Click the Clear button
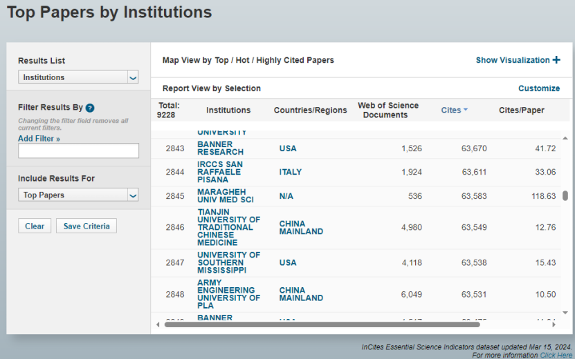575x359 pixels. (x=35, y=226)
